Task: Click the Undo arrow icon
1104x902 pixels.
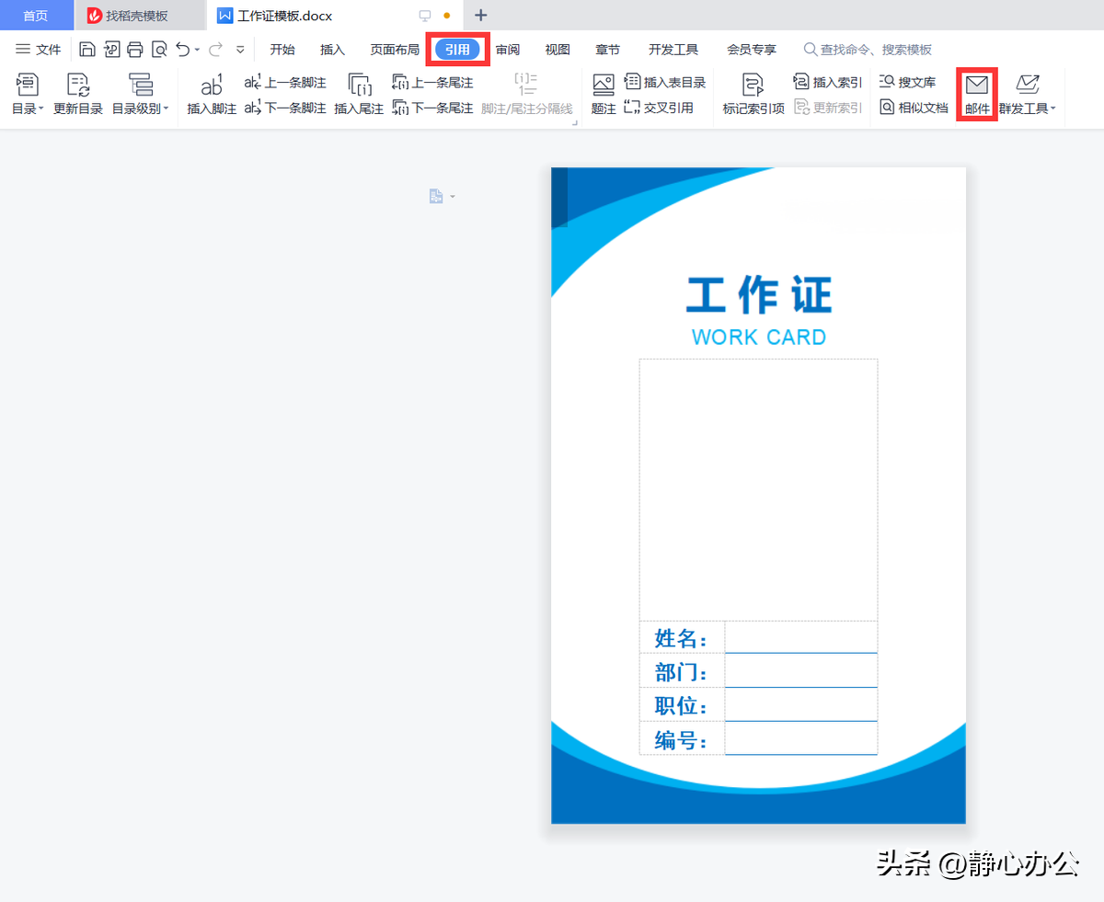Action: tap(183, 50)
